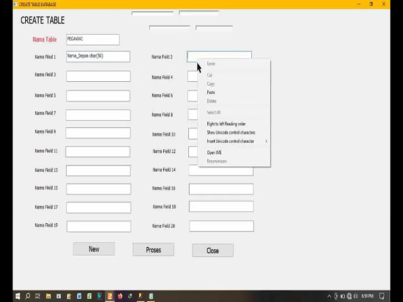Click the Nama Field 2 label
This screenshot has width=403, height=302.
pyautogui.click(x=162, y=57)
